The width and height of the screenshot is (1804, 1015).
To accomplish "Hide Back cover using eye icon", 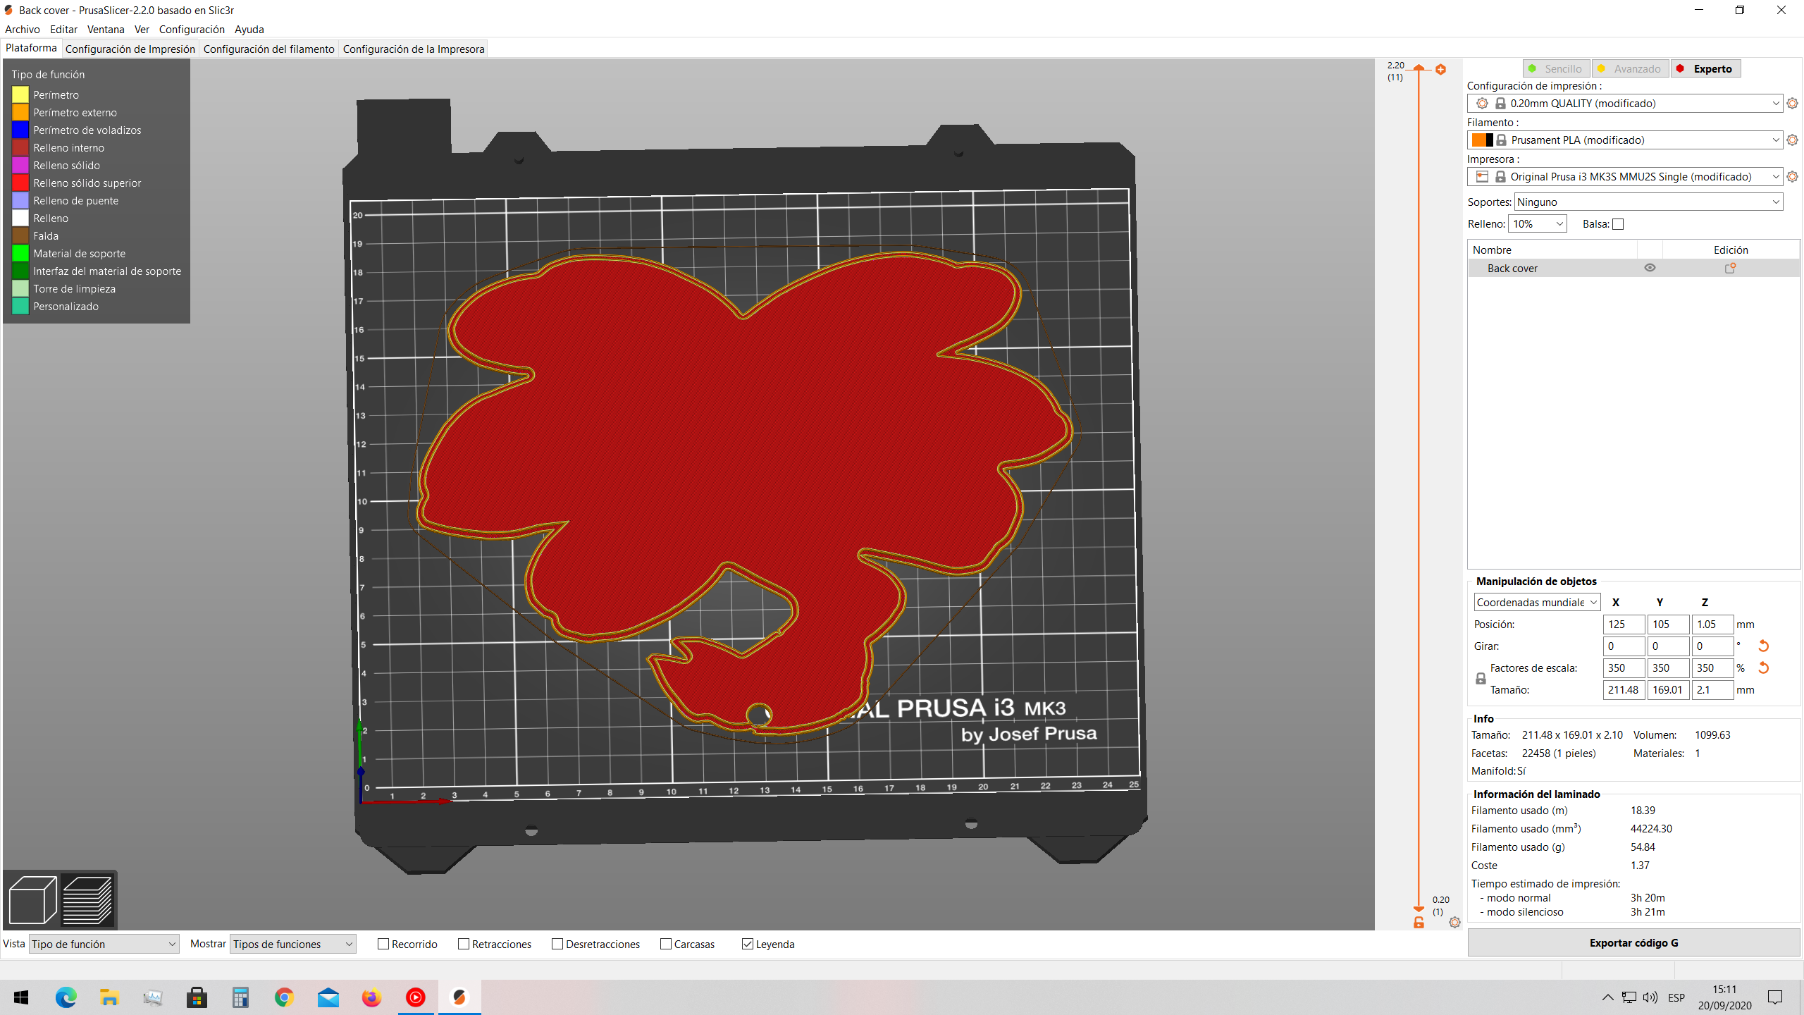I will tap(1650, 268).
